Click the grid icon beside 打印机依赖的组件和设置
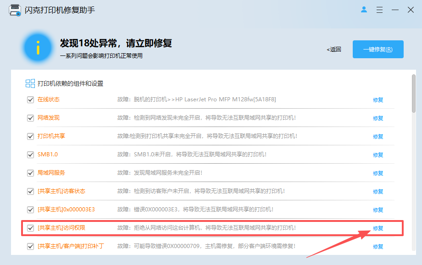 tap(30, 83)
